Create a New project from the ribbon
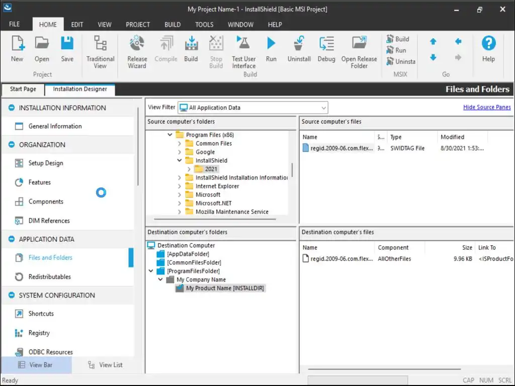The image size is (515, 386). coord(17,49)
